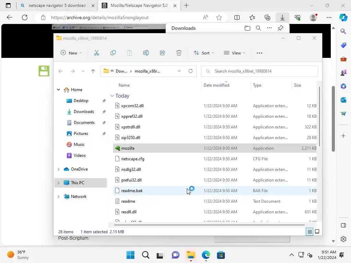Click the Search mozilla_x86rel_19980814 box
The width and height of the screenshot is (351, 263).
(259, 71)
